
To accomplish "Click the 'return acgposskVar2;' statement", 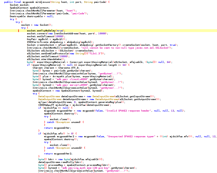I will (58, 154).
